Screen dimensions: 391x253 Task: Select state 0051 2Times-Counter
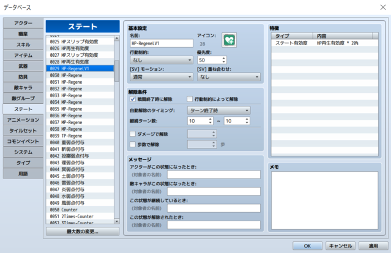(x=80, y=216)
